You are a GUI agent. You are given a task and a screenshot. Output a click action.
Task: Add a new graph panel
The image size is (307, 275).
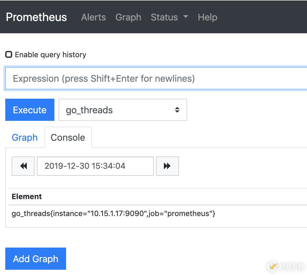pos(35,259)
